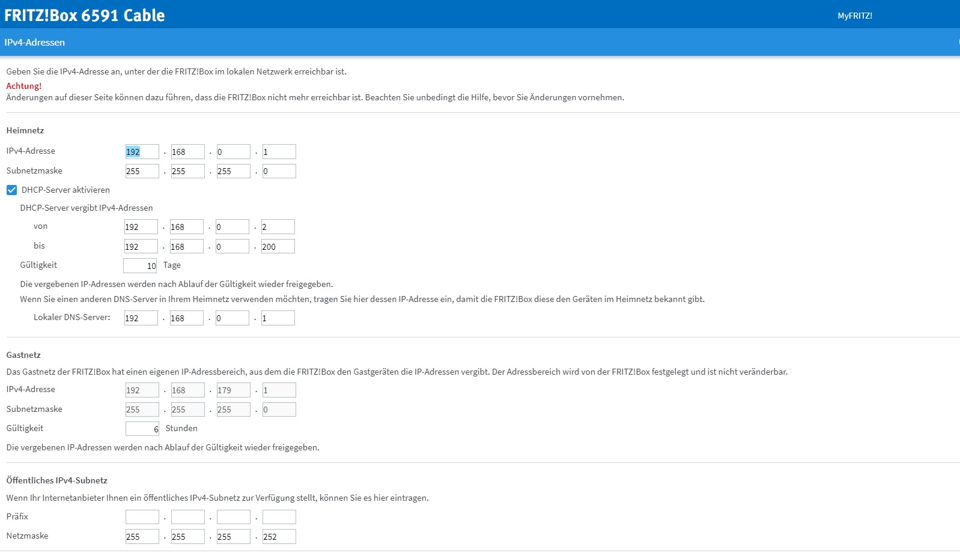
Task: Click Präfix fourth octet empty field
Action: (279, 517)
